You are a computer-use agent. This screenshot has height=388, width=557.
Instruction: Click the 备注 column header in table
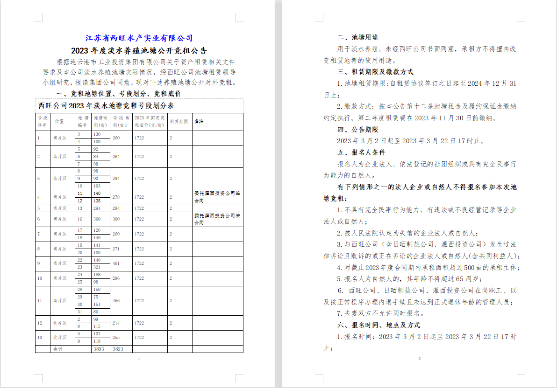click(x=199, y=122)
